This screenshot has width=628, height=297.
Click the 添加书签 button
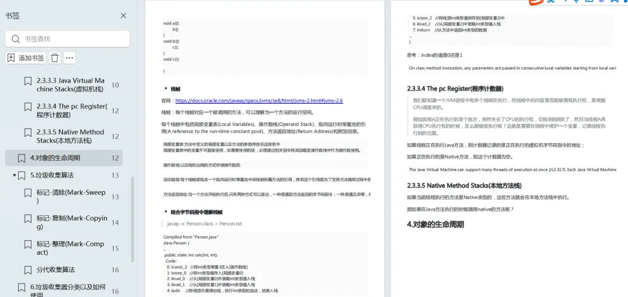(x=26, y=58)
